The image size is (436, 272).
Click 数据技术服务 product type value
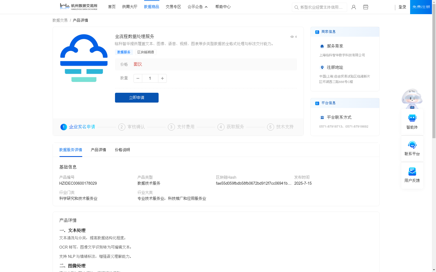pyautogui.click(x=149, y=183)
